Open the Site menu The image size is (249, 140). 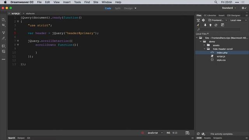pos(96,2)
